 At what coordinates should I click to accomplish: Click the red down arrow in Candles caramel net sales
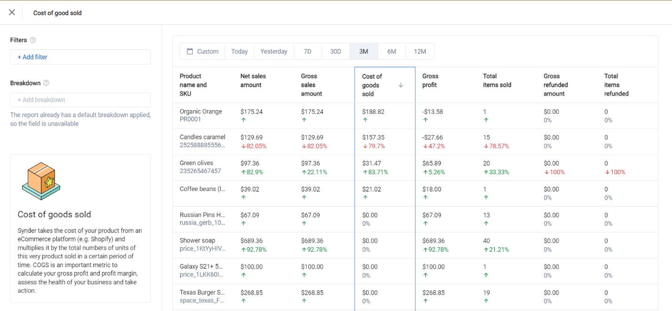tap(243, 146)
